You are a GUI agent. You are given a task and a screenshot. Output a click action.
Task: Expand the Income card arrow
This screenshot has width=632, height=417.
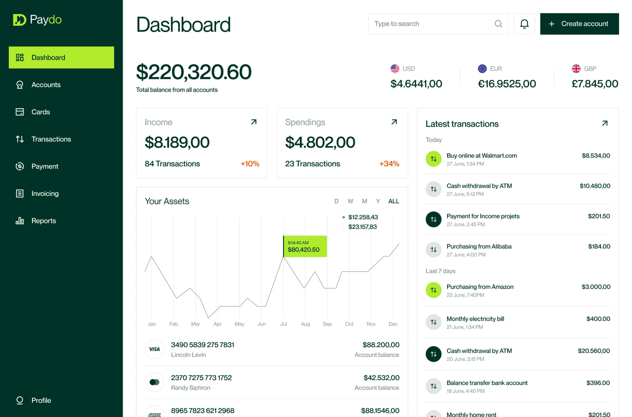pyautogui.click(x=254, y=122)
